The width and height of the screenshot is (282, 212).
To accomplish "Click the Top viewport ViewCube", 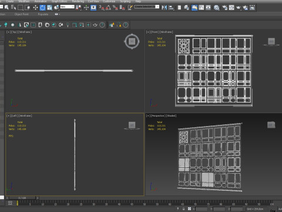I will [x=132, y=41].
